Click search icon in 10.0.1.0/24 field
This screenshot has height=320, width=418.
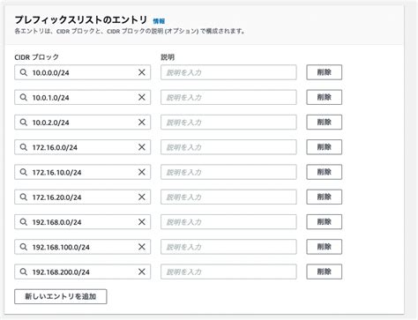tap(24, 97)
